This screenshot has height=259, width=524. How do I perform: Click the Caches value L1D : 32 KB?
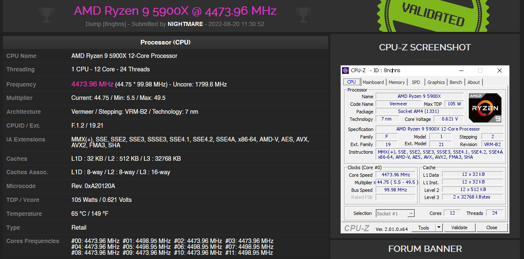(x=126, y=159)
